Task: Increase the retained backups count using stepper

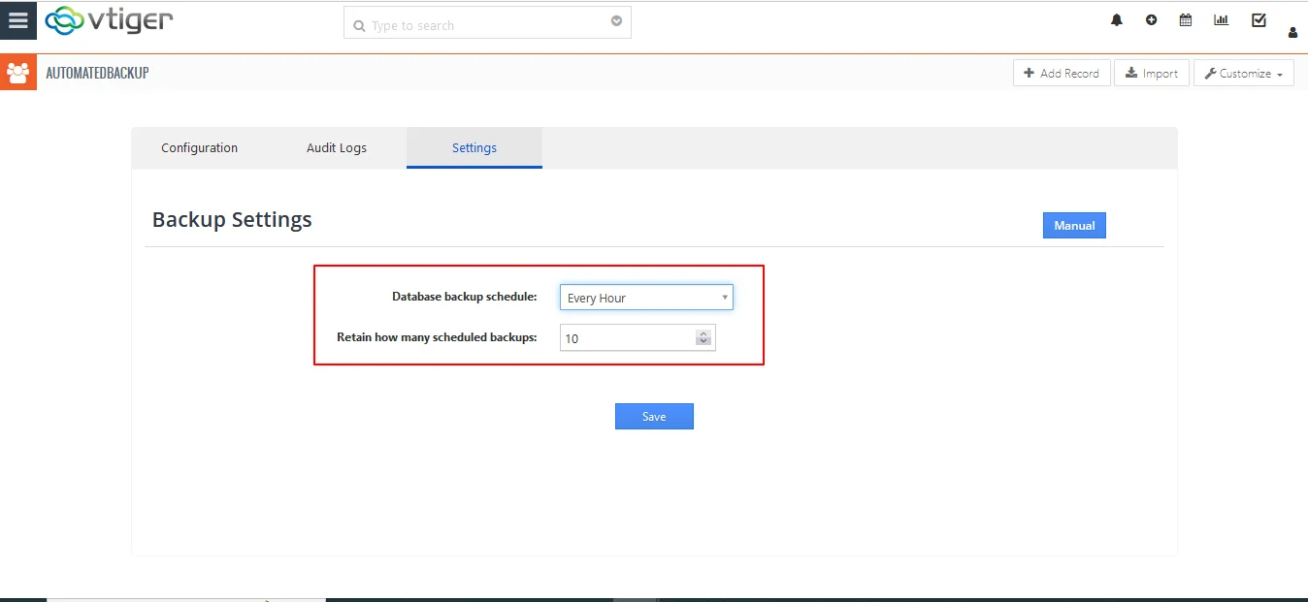Action: point(703,333)
